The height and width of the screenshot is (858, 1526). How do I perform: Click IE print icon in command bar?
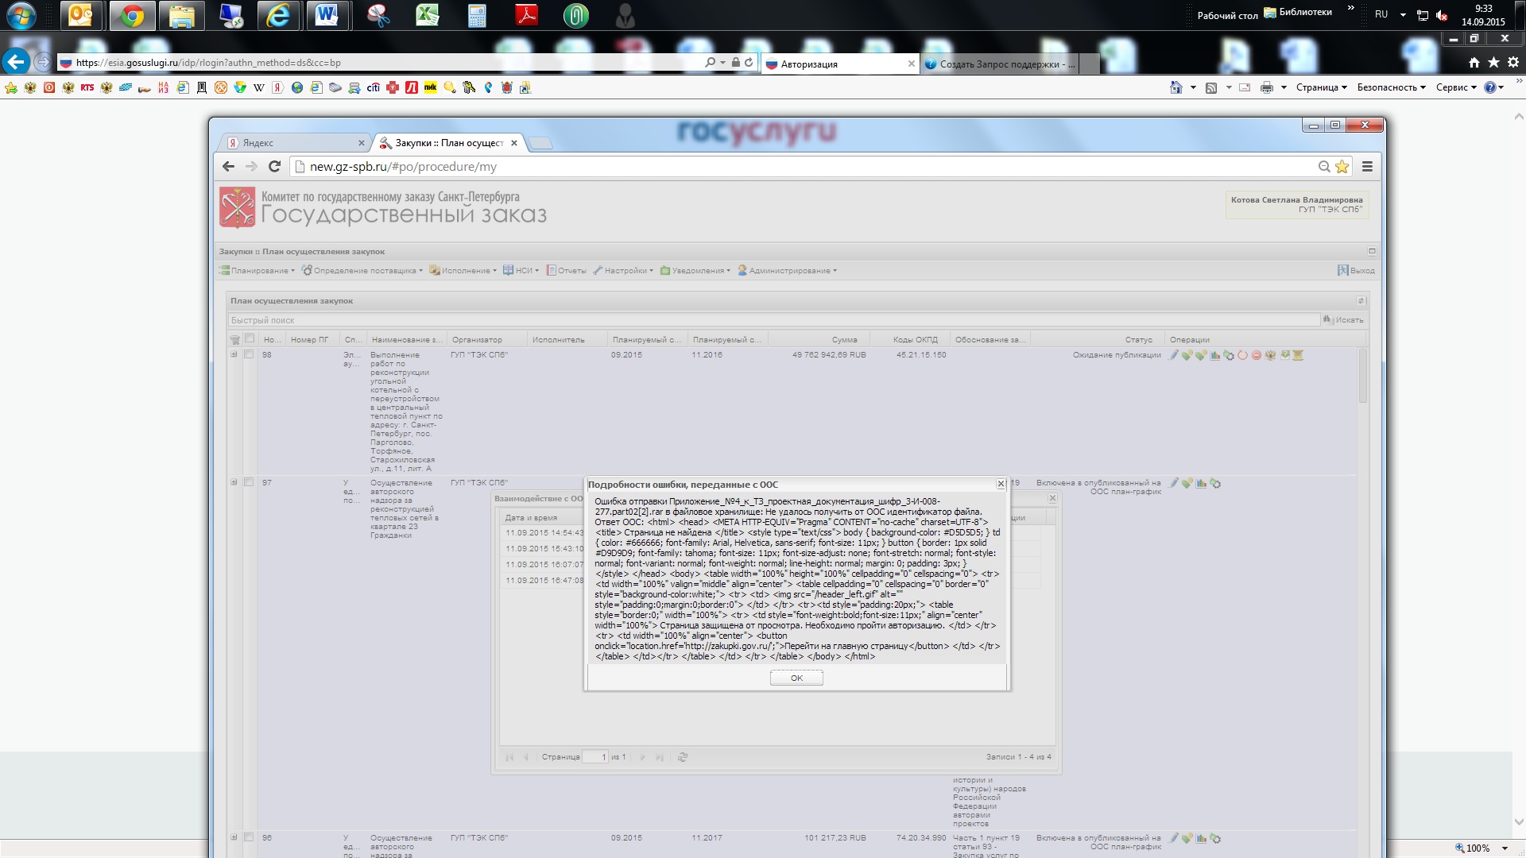click(x=1267, y=87)
